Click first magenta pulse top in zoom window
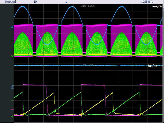This screenshot has height=123, width=164. coord(35,85)
